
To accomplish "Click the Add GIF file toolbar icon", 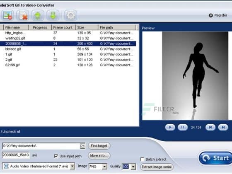I will coord(8,15).
